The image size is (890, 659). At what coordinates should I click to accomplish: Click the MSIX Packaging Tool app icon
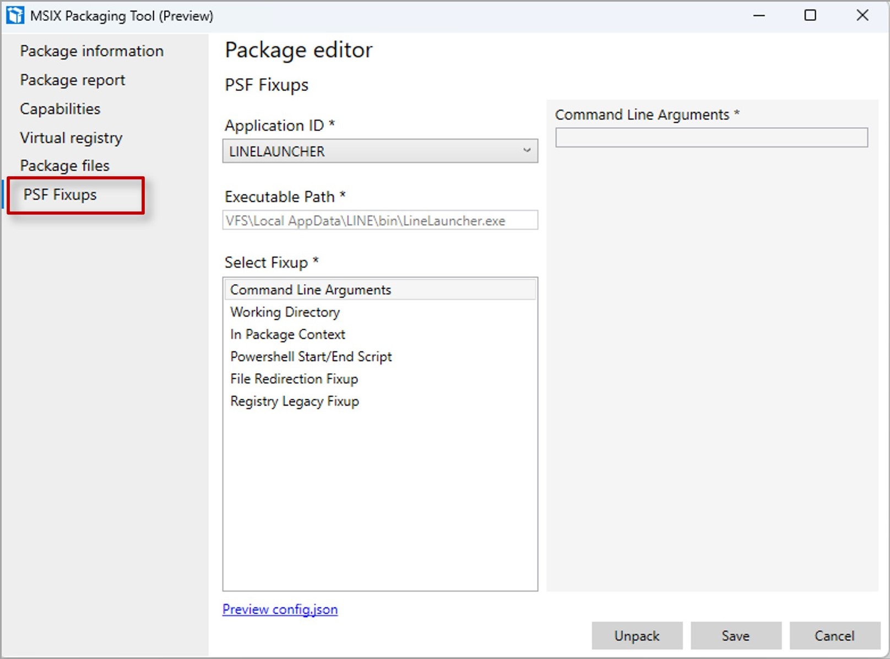point(14,15)
